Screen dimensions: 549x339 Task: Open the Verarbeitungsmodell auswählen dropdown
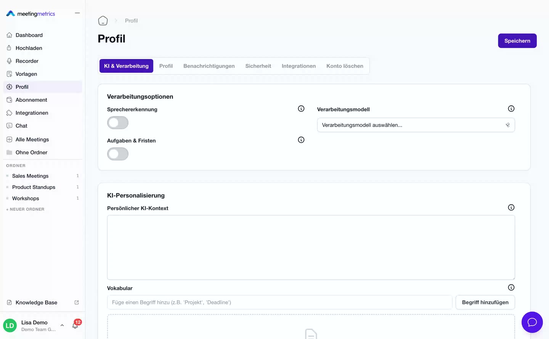pyautogui.click(x=416, y=125)
